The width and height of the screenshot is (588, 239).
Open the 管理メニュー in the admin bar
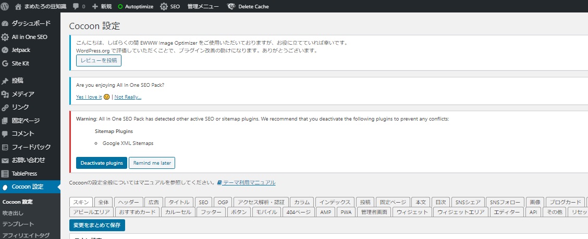click(x=203, y=6)
